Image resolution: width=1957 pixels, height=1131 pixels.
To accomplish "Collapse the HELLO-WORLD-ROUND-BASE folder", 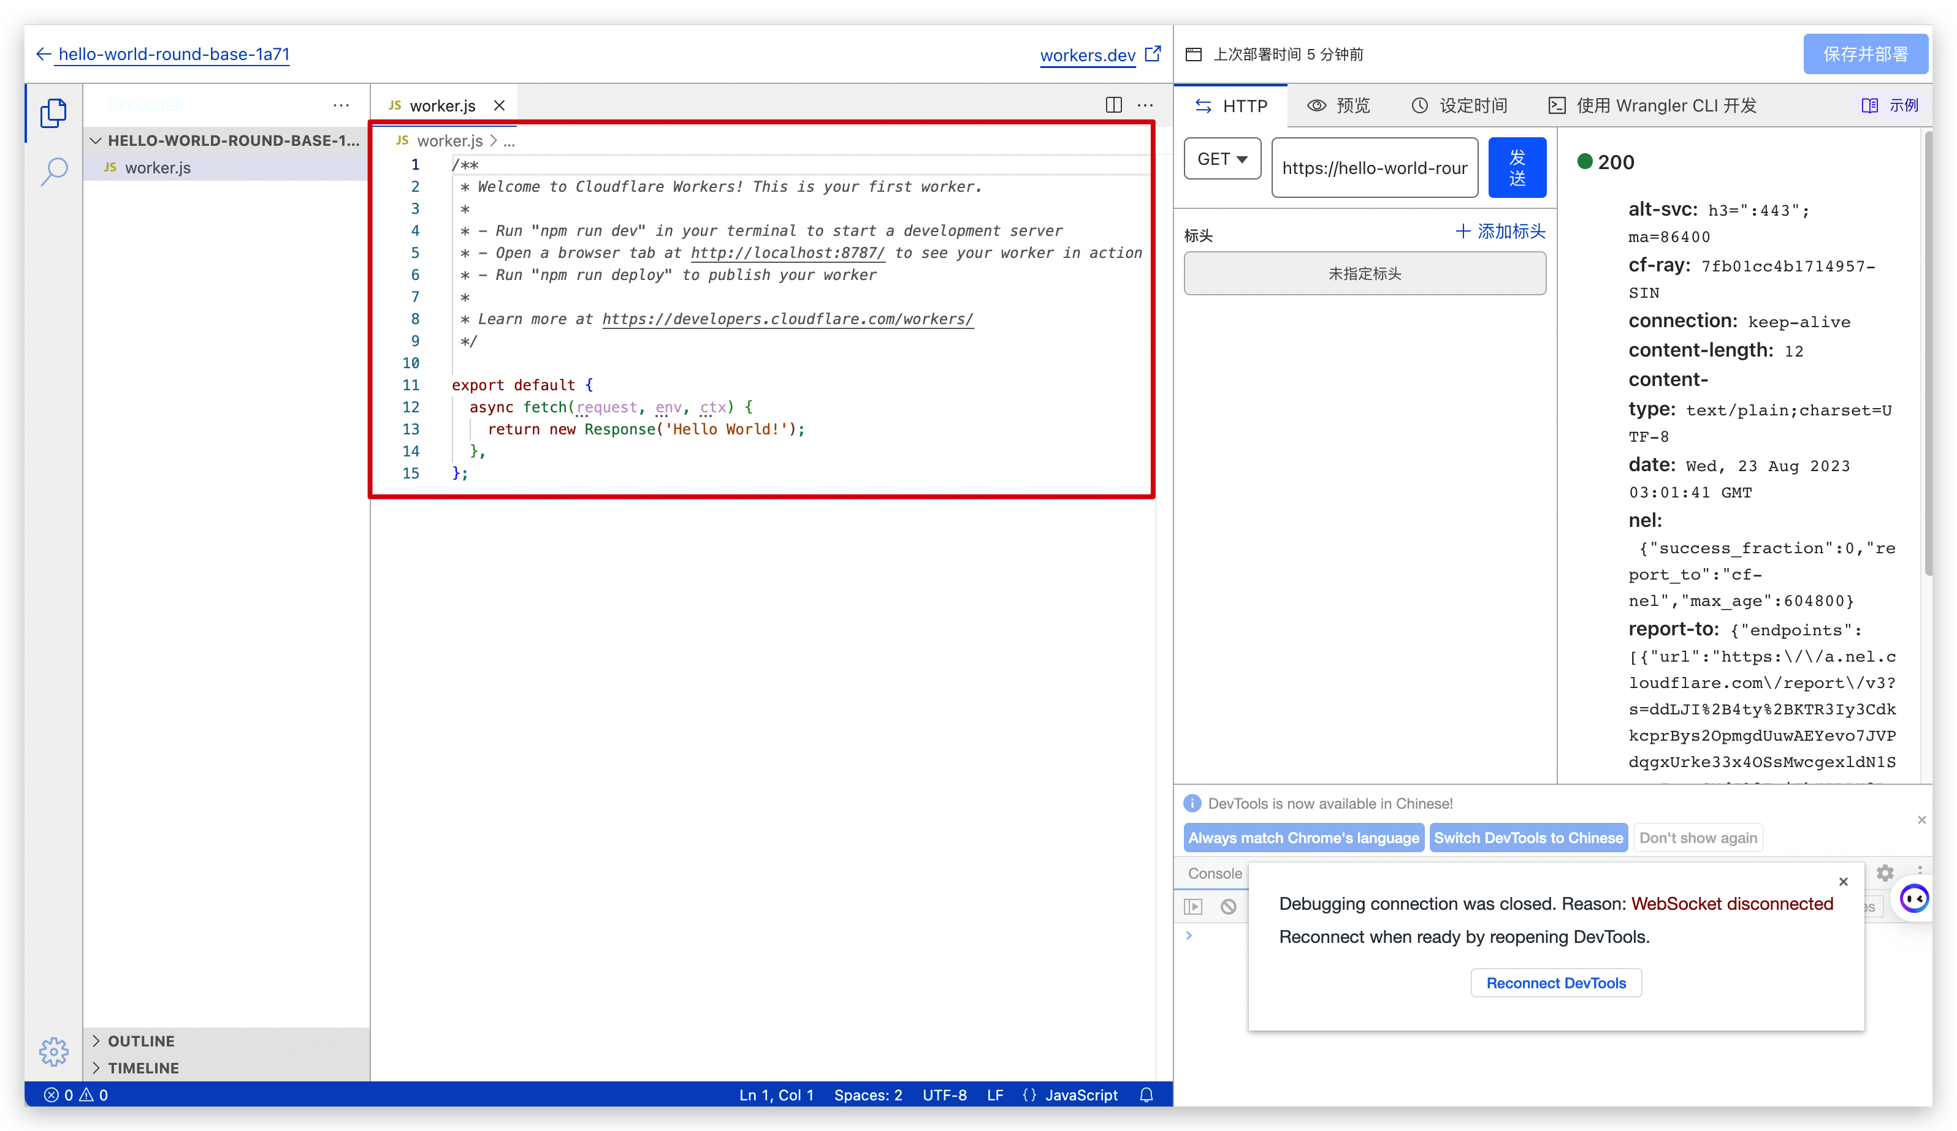I will (226, 140).
